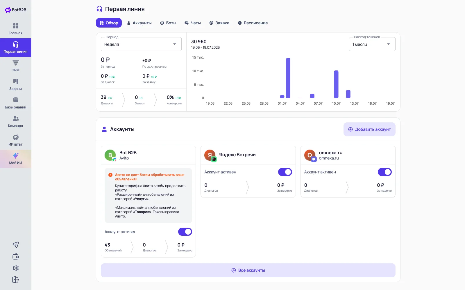Open the CRM funnel icon in sidebar
This screenshot has width=465, height=290.
(x=15, y=63)
